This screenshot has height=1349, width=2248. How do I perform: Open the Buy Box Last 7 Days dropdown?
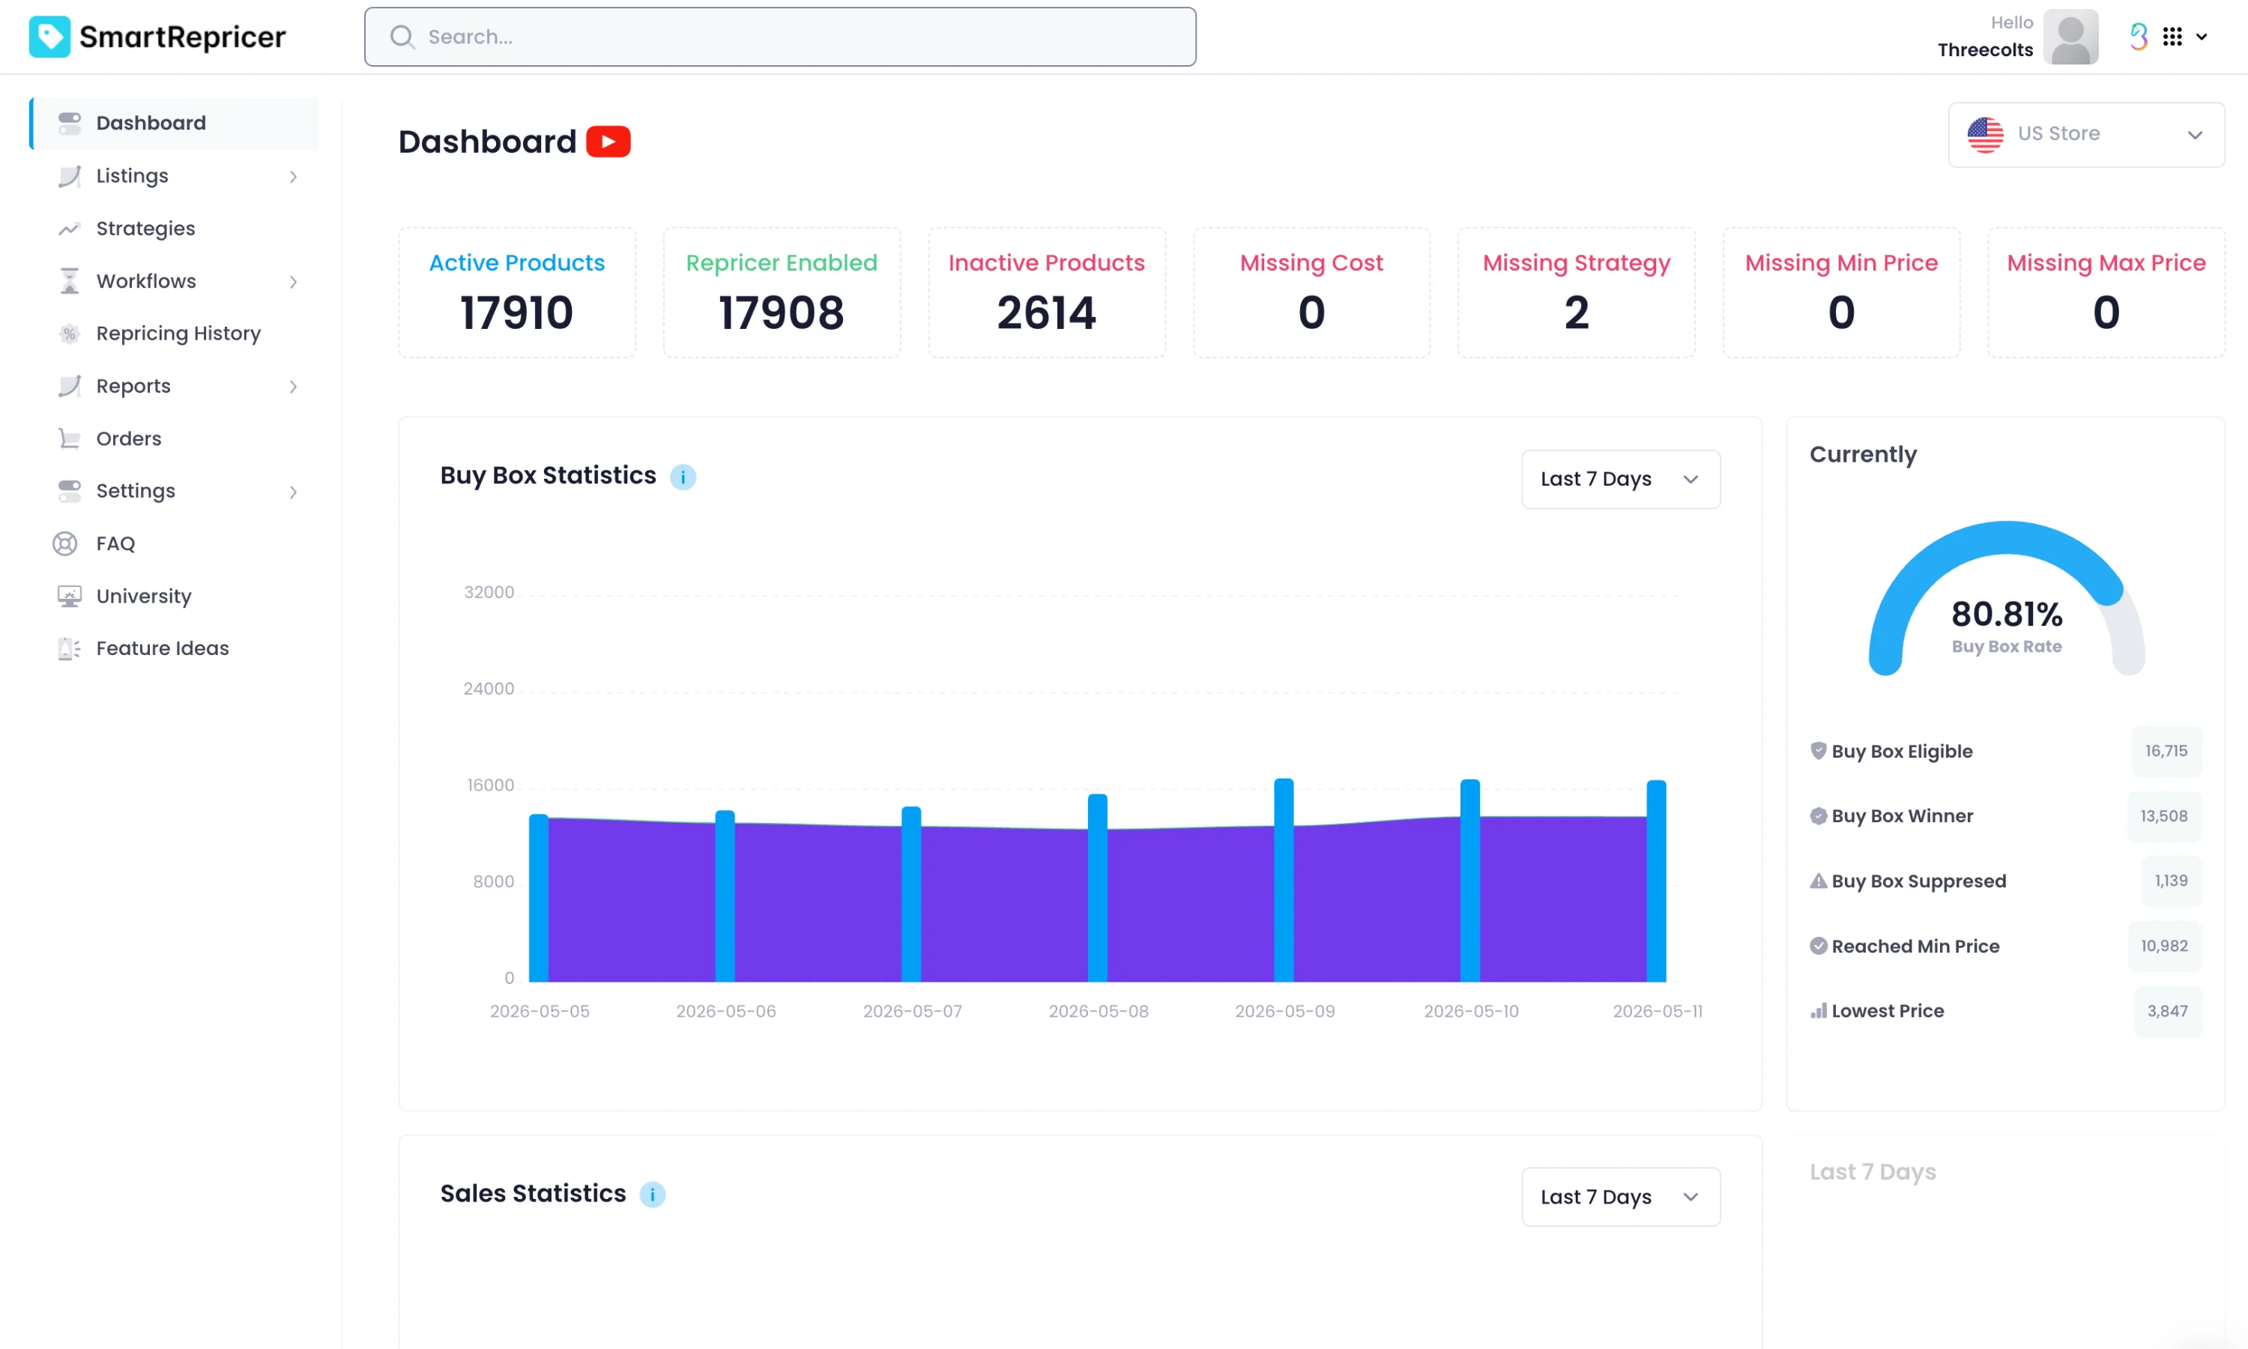pyautogui.click(x=1620, y=479)
